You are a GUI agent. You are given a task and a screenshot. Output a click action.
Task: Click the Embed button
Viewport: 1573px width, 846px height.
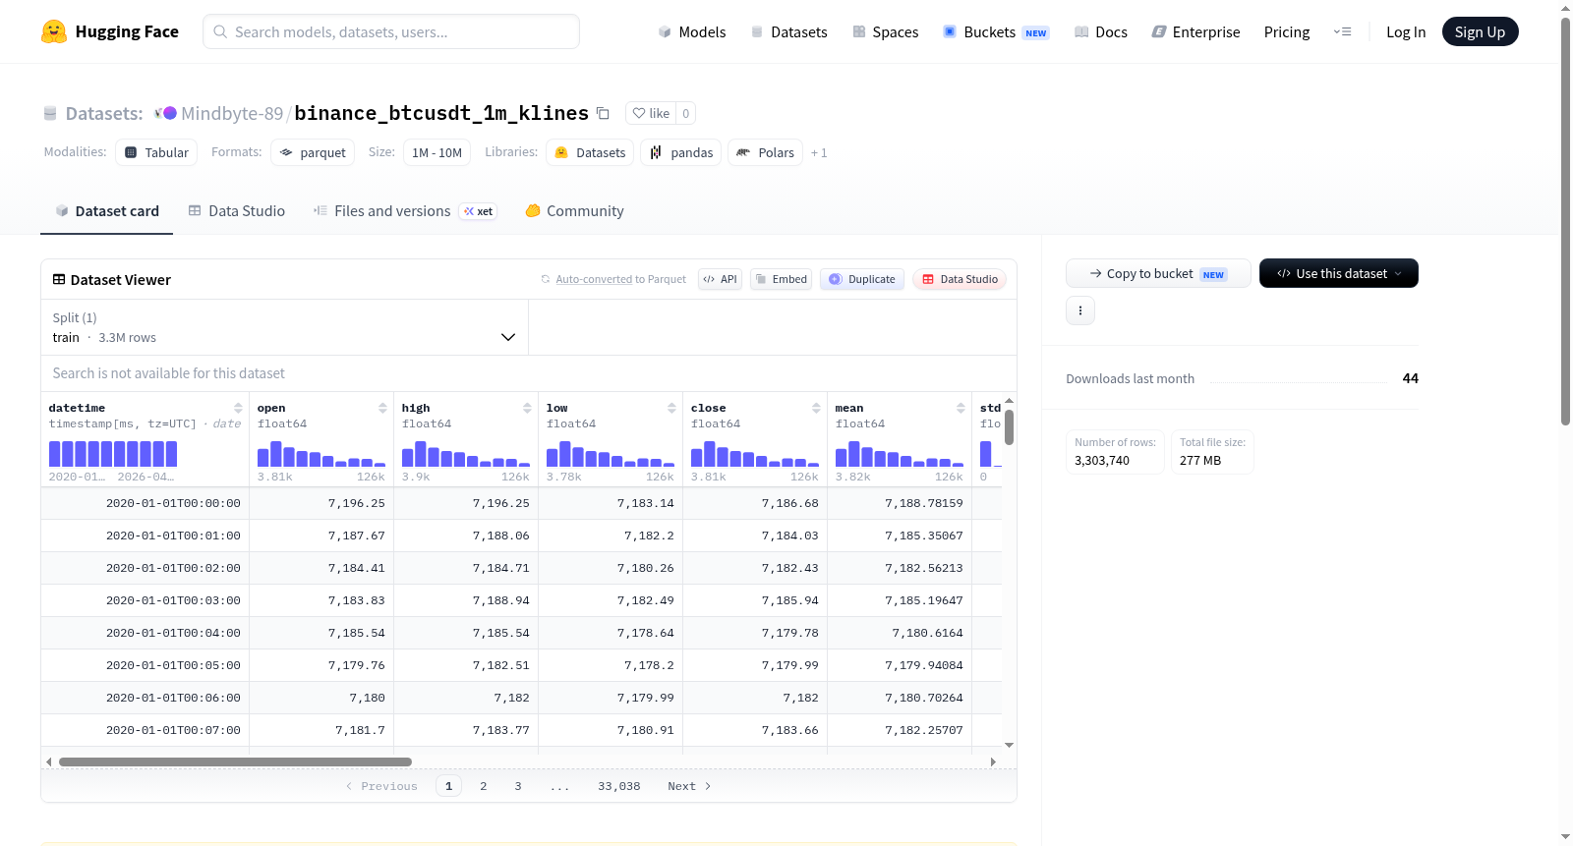pos(781,279)
